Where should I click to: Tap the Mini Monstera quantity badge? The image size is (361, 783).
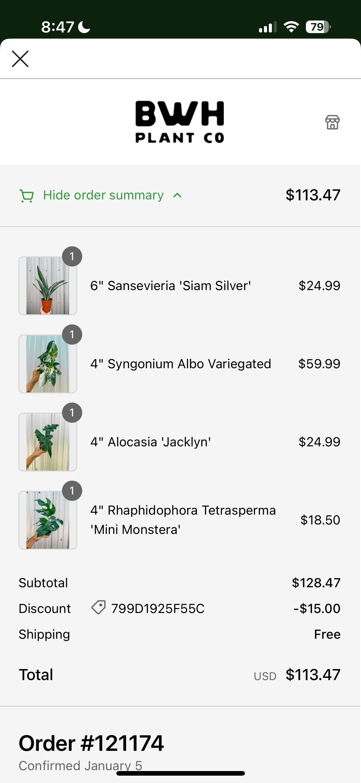click(72, 491)
